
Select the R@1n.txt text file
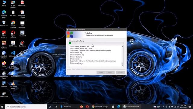(x=13, y=13)
